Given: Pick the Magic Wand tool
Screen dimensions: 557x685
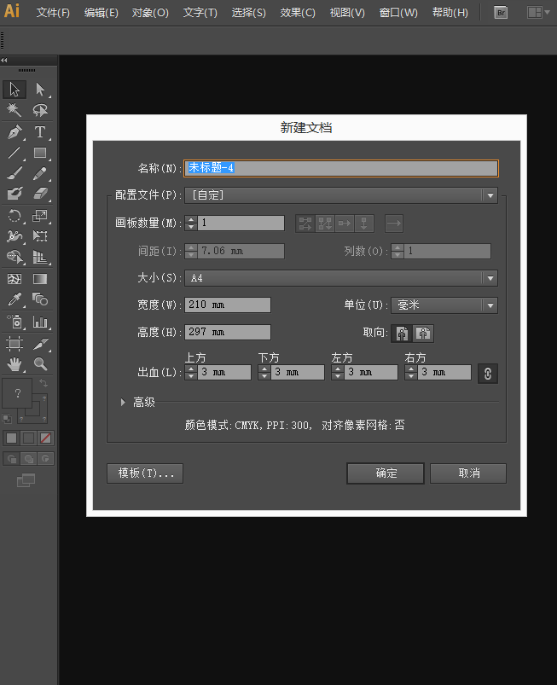Looking at the screenshot, I should click(15, 111).
